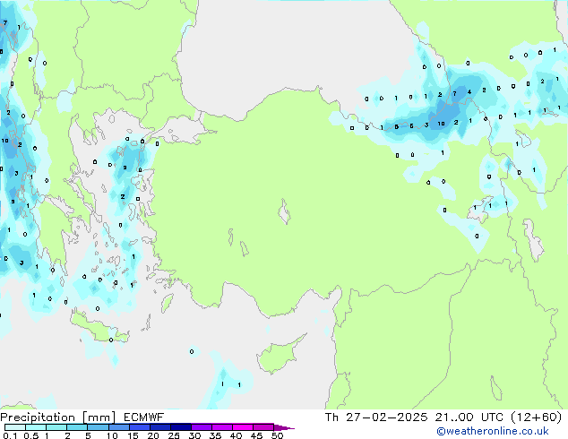Click the ECMWF model name label
Viewport: 568px width, 439px height.
[x=144, y=417]
